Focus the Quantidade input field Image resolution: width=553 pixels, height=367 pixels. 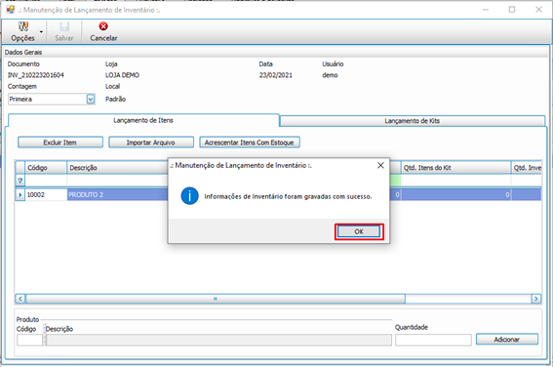[433, 341]
